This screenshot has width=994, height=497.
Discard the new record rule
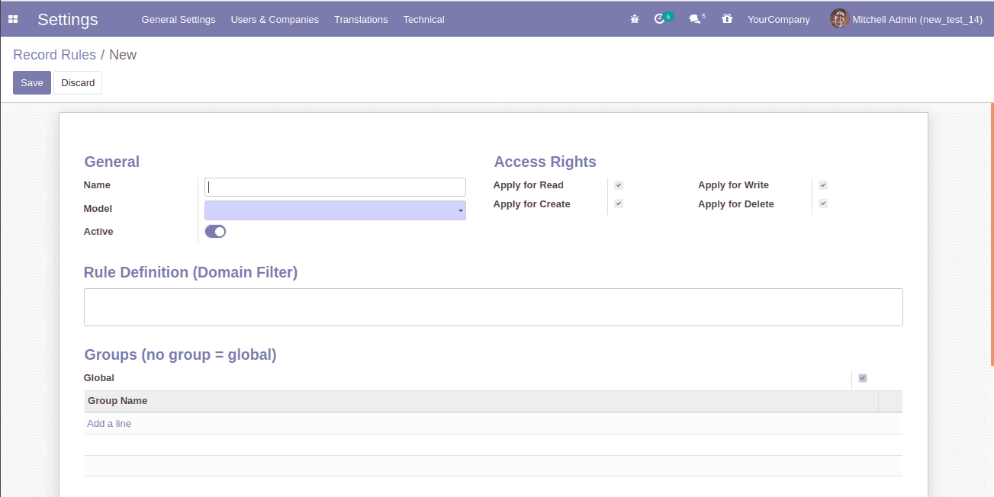pos(78,82)
